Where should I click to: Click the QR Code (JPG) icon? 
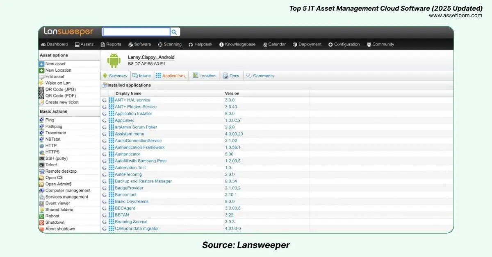41,89
